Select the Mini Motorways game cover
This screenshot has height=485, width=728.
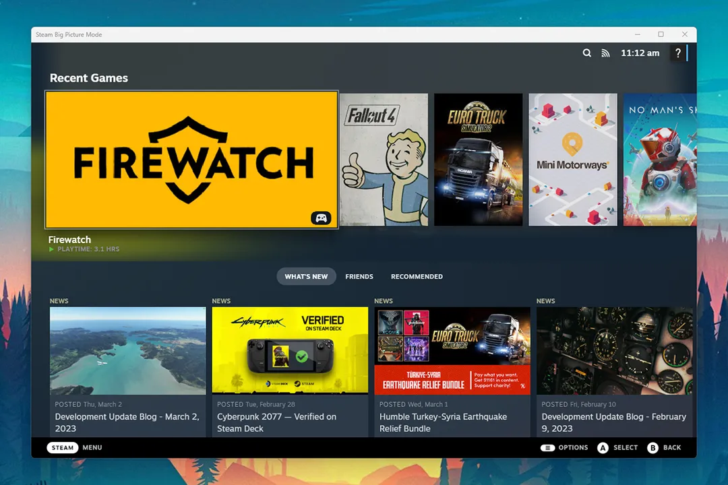click(x=573, y=160)
